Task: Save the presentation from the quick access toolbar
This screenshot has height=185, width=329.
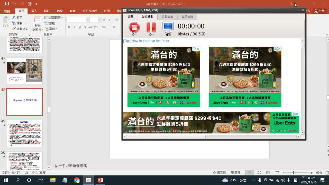Action: [x=7, y=4]
